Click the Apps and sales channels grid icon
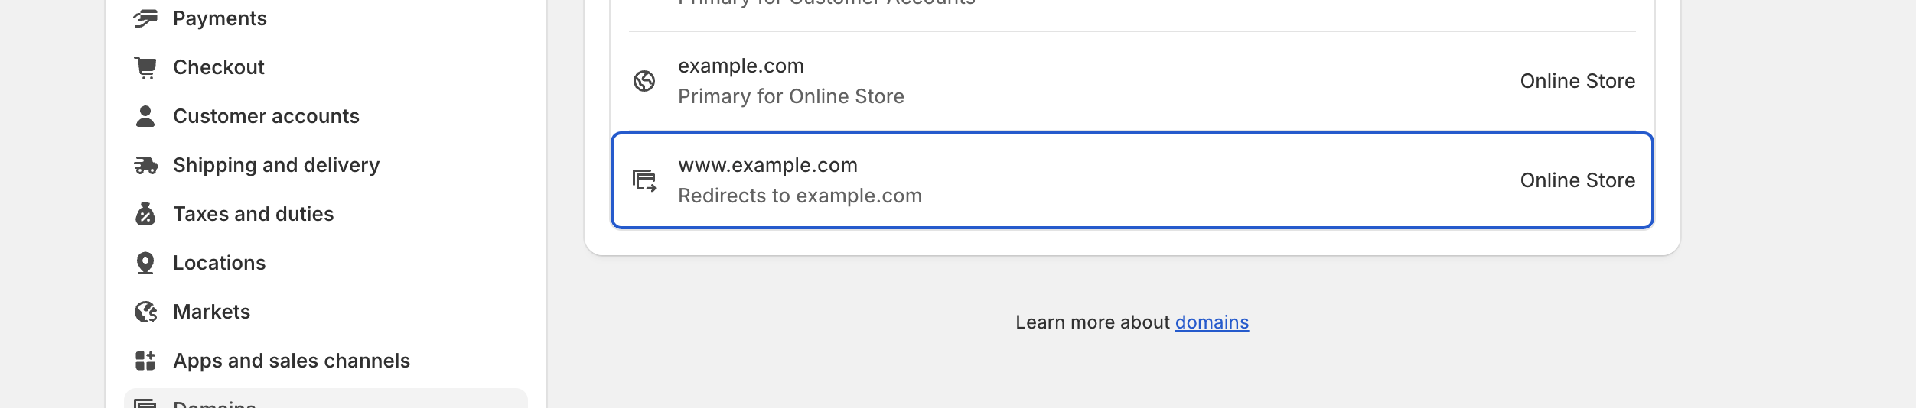 coord(145,361)
